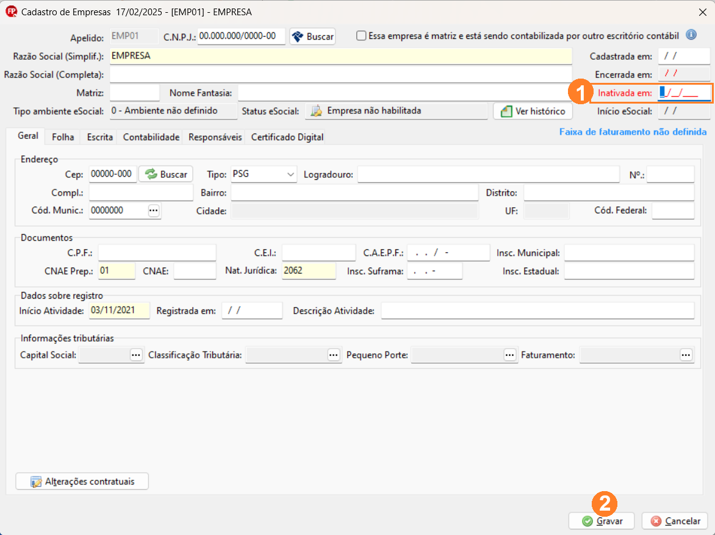The height and width of the screenshot is (535, 715).
Task: Switch to the Responsáveis tab
Action: click(x=215, y=137)
